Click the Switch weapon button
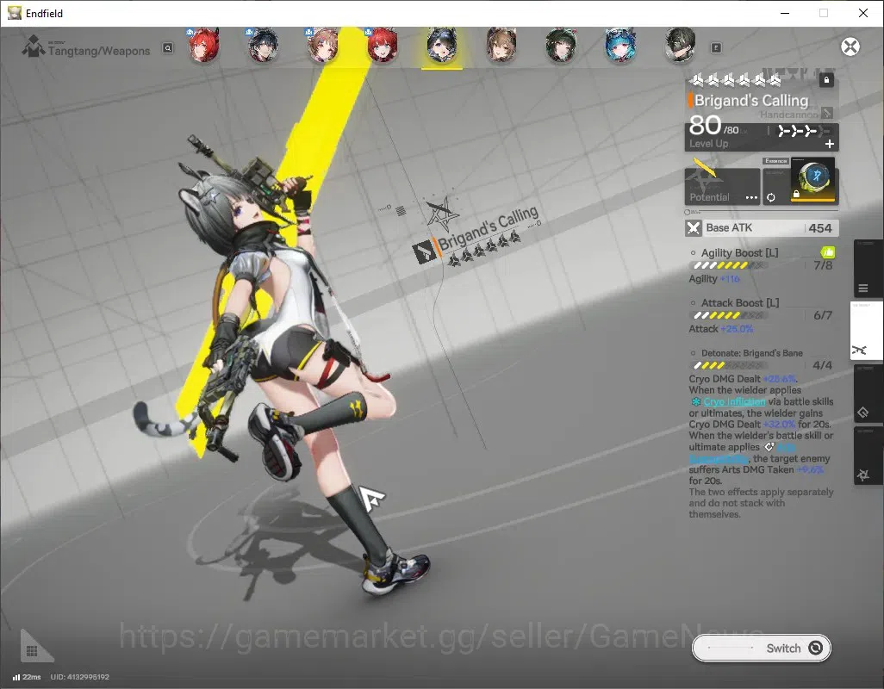The height and width of the screenshot is (689, 884). (x=761, y=648)
